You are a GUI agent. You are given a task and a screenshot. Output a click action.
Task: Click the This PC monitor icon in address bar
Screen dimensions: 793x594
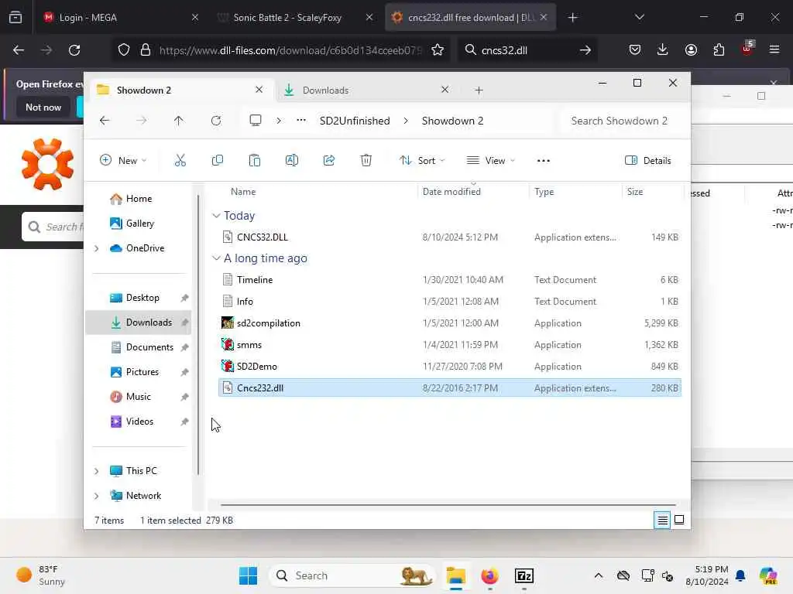(256, 121)
